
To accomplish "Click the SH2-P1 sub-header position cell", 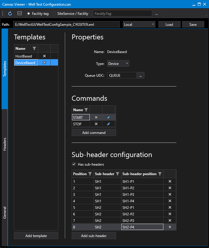I will point(142,207).
